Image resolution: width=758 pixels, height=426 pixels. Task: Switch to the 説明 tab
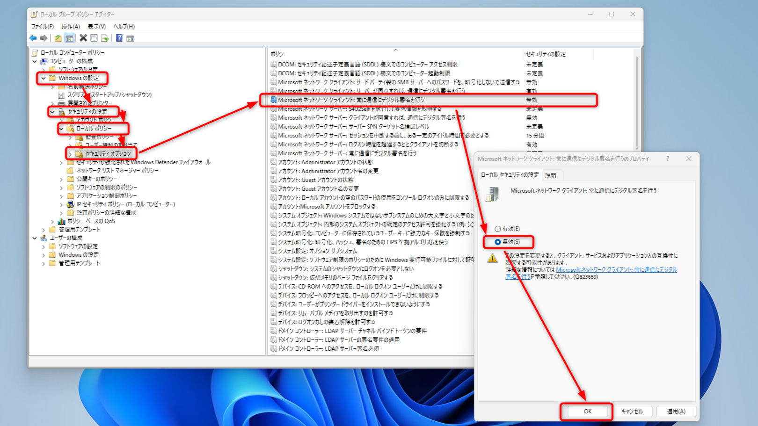click(551, 176)
